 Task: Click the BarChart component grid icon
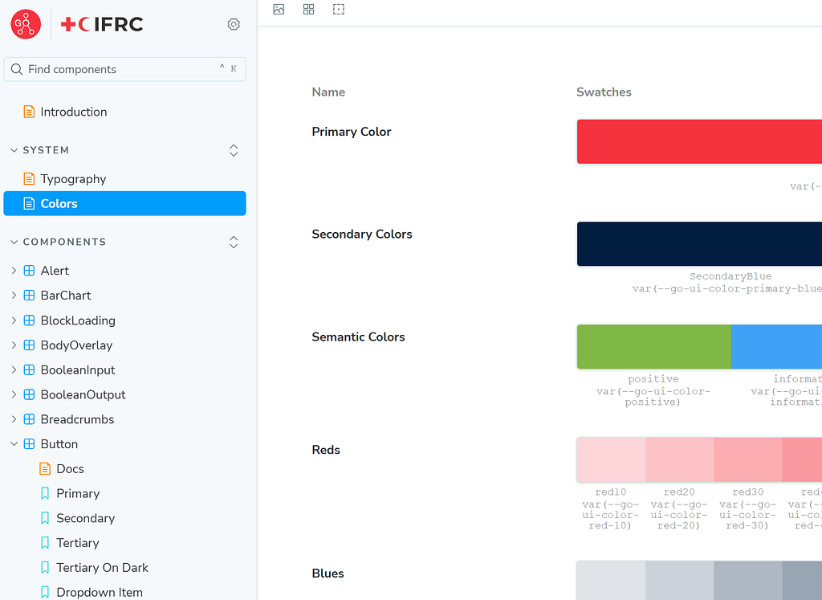coord(30,296)
